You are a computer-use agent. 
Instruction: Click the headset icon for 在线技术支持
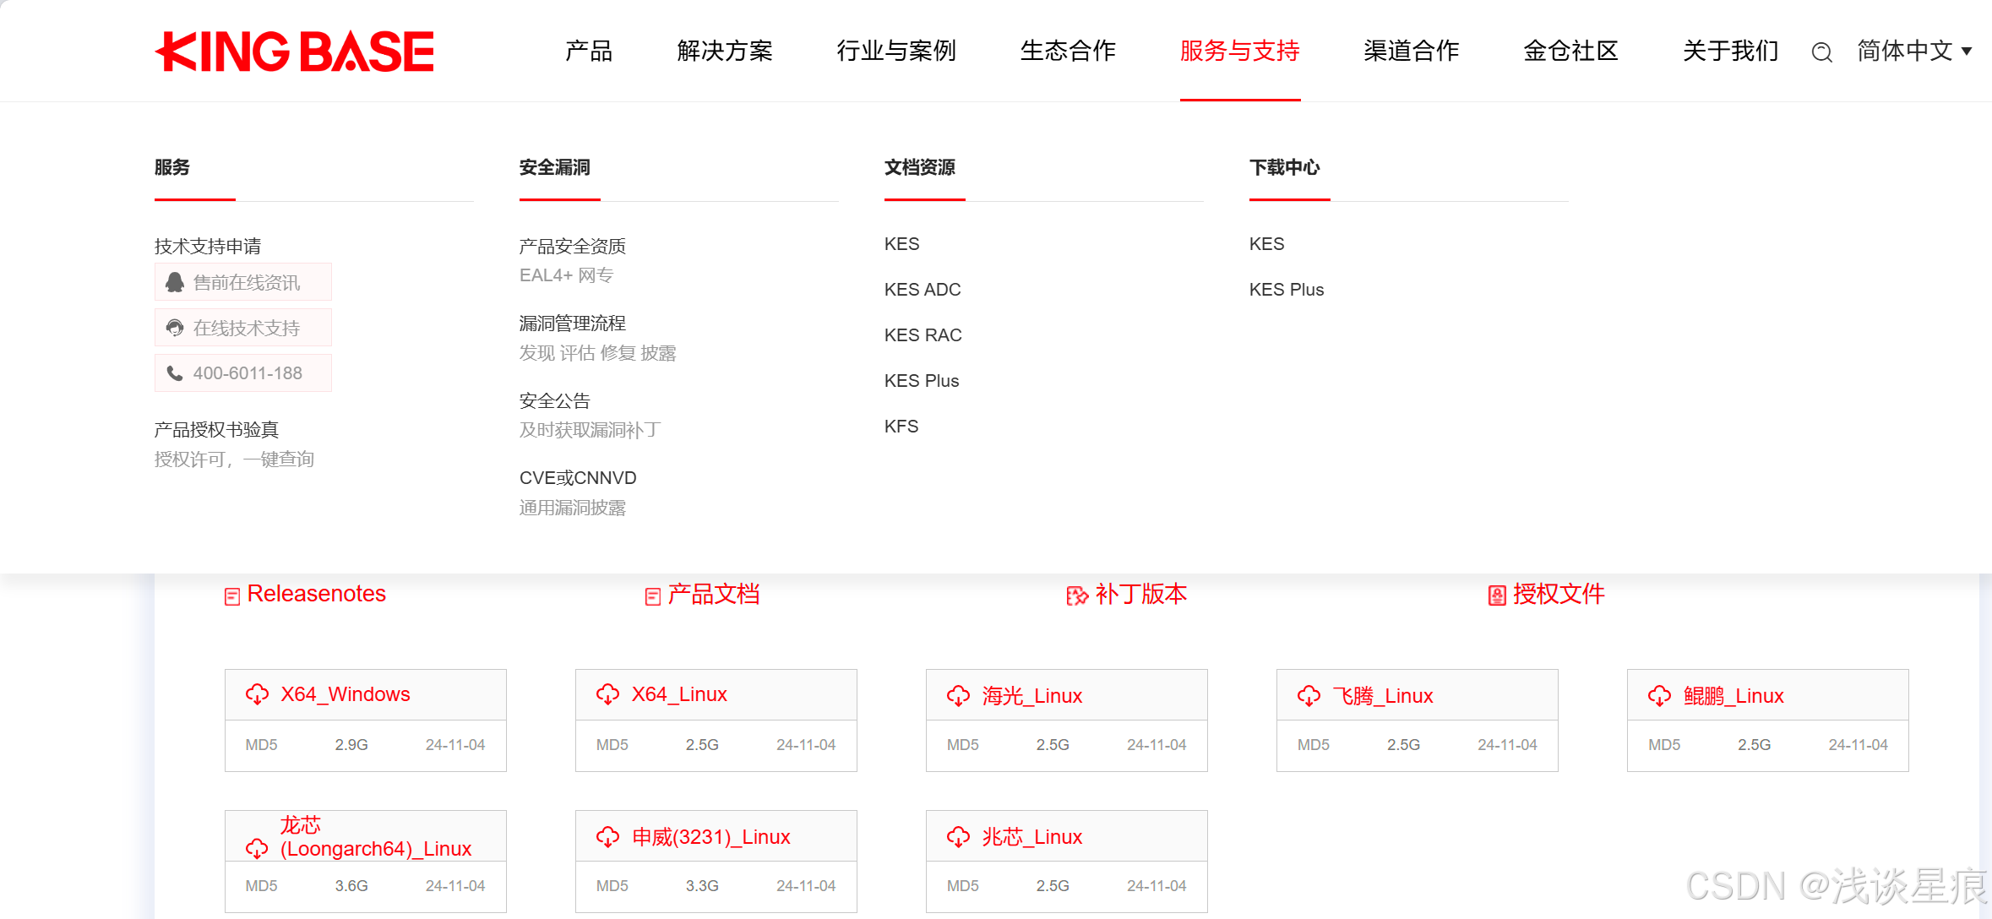click(175, 328)
